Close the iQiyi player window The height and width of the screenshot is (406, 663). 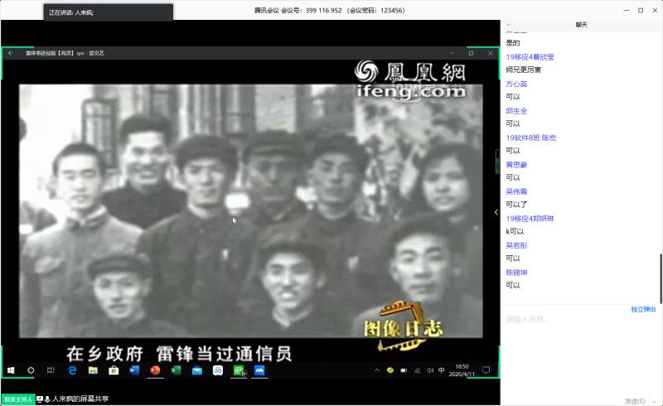(x=490, y=53)
